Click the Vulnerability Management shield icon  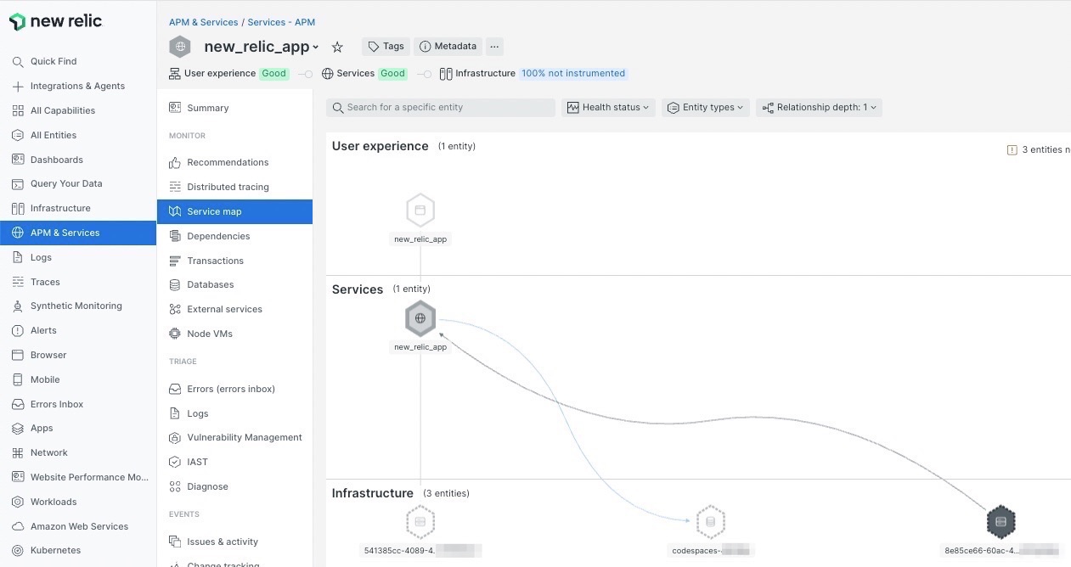175,437
